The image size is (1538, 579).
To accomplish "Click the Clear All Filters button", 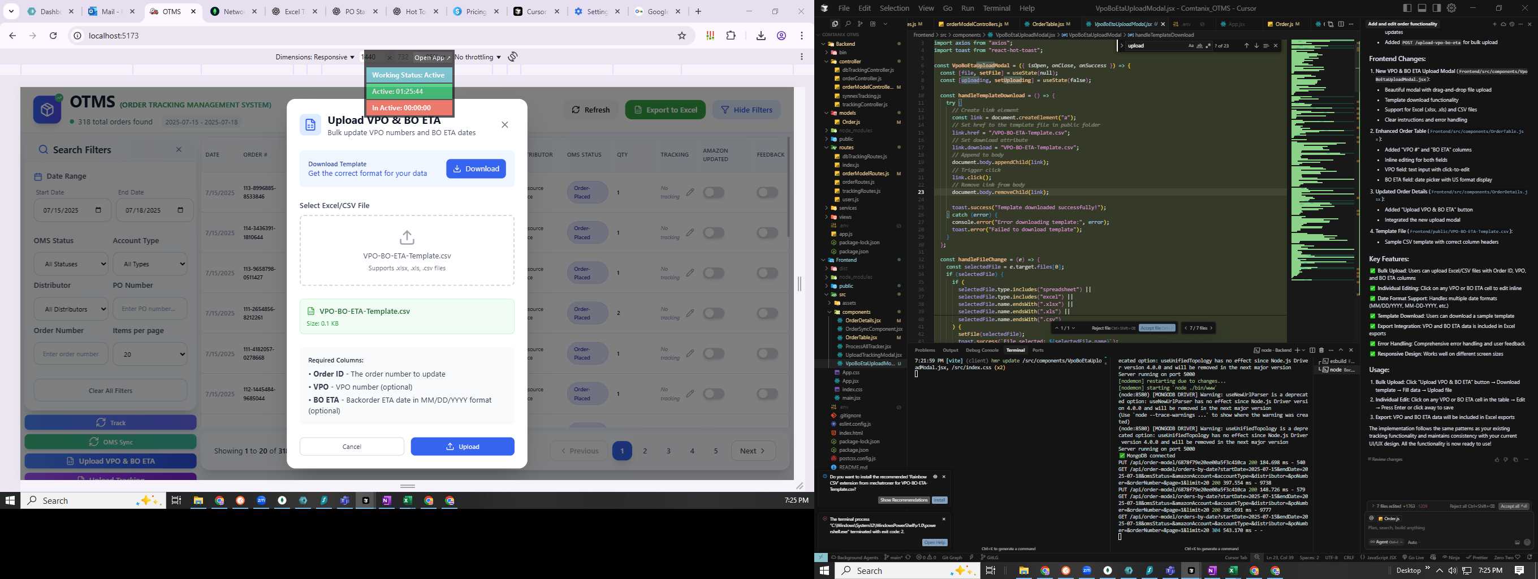I will (110, 391).
